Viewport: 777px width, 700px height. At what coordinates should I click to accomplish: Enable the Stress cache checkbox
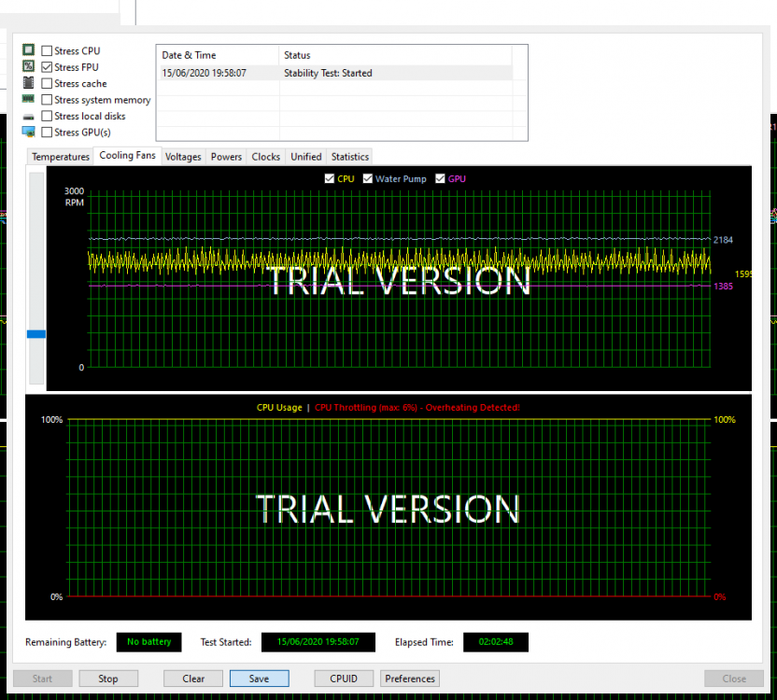point(47,84)
